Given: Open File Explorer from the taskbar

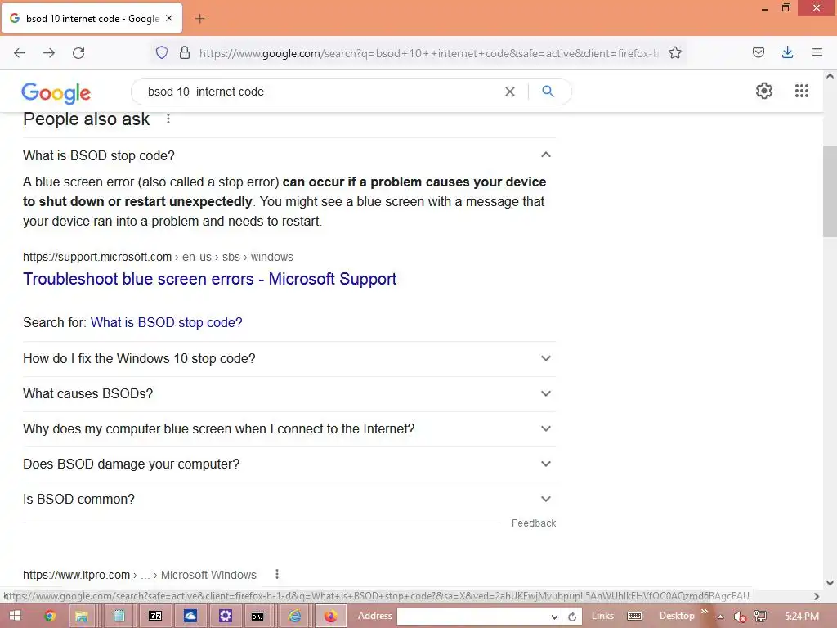Looking at the screenshot, I should point(81,616).
